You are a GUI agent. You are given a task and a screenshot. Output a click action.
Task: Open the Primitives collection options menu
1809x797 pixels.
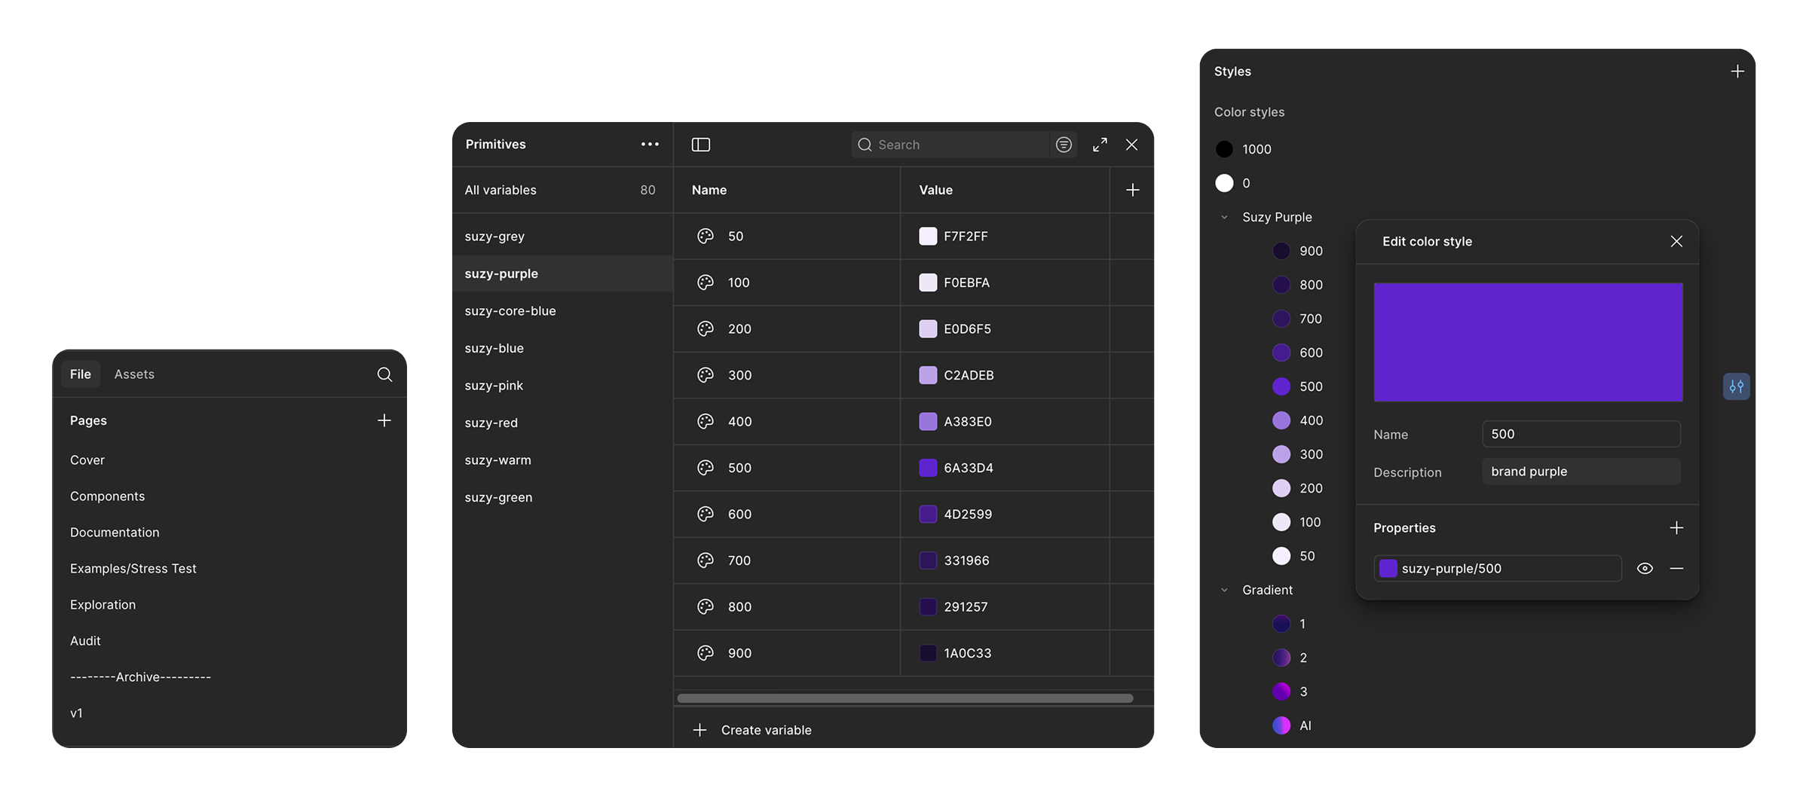pos(650,145)
